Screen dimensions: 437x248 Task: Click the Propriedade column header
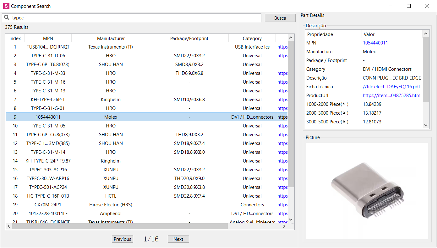333,34
